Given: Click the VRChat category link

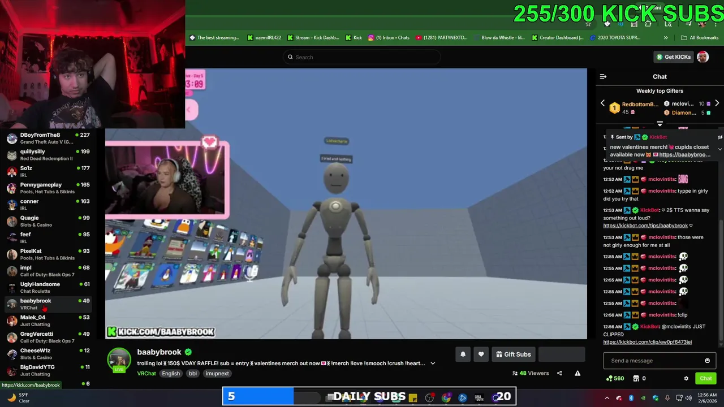Looking at the screenshot, I should (146, 374).
